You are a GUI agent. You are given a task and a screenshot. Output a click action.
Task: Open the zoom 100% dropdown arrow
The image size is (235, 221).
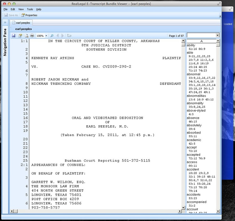(46, 36)
